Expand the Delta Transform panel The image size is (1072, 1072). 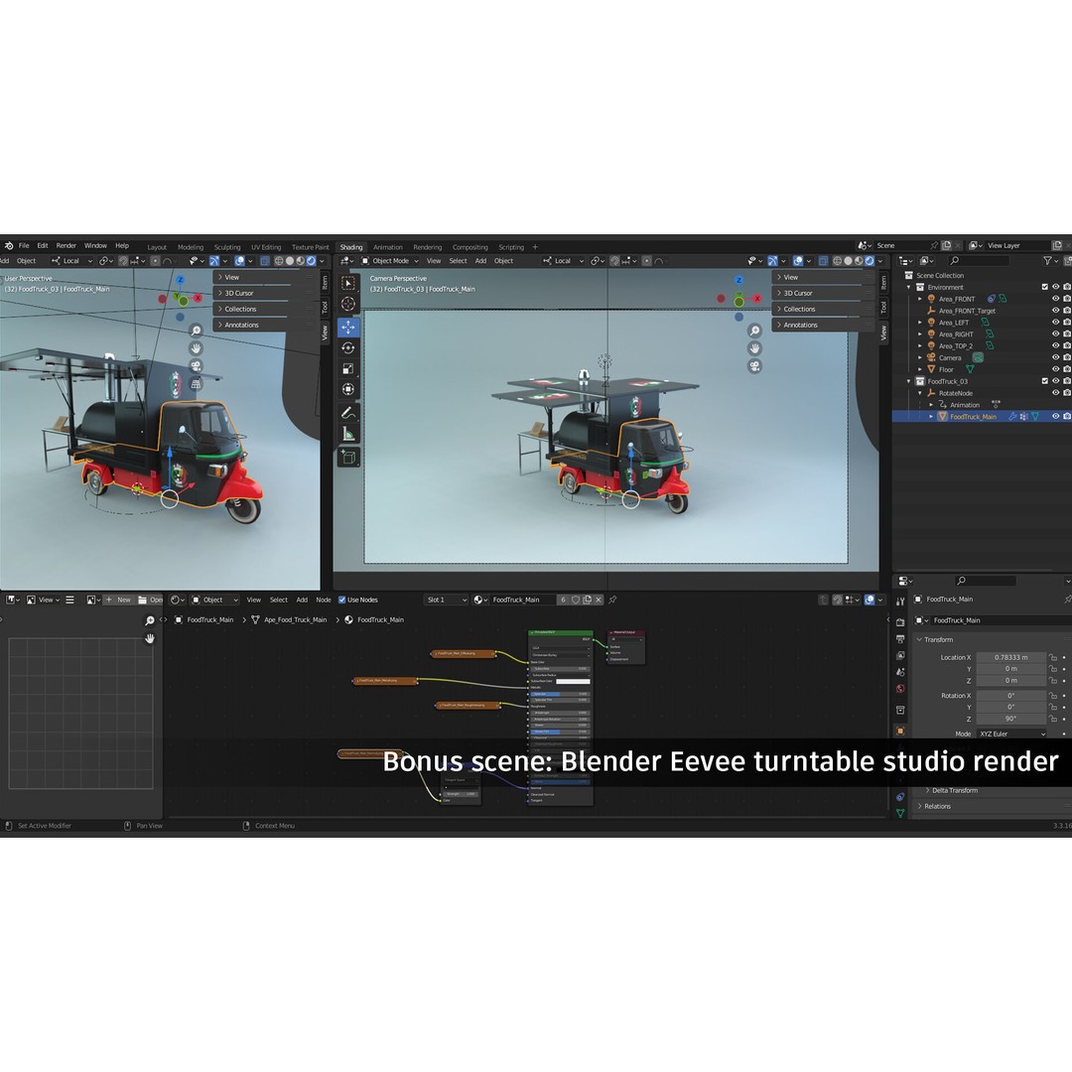(x=995, y=790)
